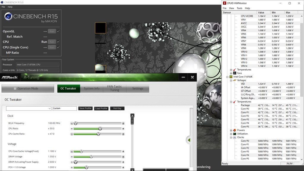Open the Help menu in Cinebench

tap(10, 7)
